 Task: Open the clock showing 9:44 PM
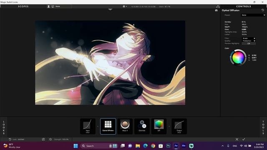(259, 146)
